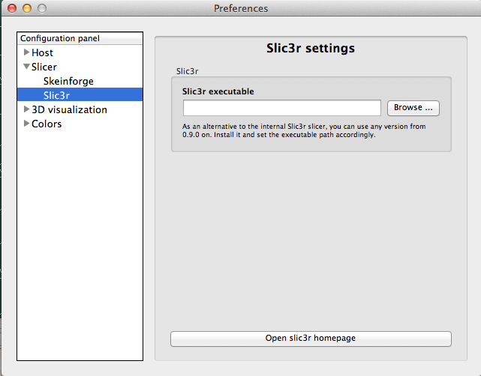
Task: Click the Slic3r executable path field
Action: 282,108
